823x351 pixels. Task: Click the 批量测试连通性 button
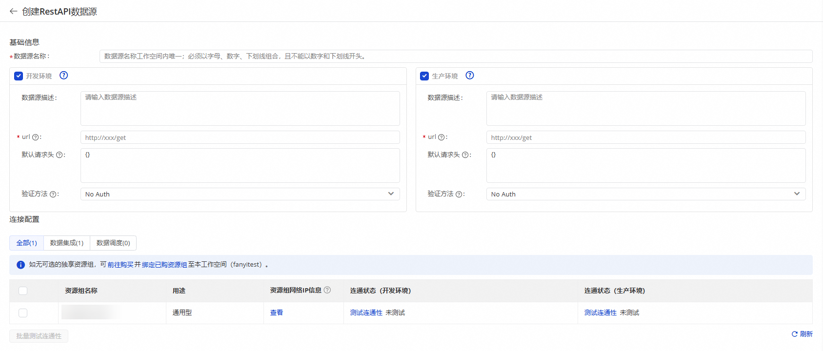point(39,336)
